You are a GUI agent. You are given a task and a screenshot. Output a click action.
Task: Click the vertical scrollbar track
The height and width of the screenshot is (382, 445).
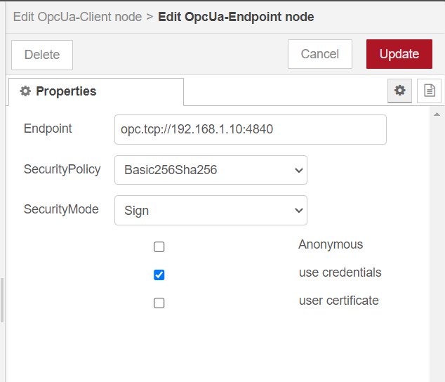[437, 246]
